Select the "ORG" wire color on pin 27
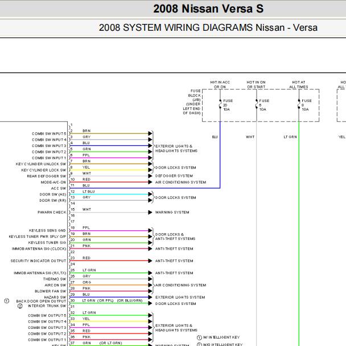The width and height of the screenshot is (346, 346). click(x=86, y=282)
